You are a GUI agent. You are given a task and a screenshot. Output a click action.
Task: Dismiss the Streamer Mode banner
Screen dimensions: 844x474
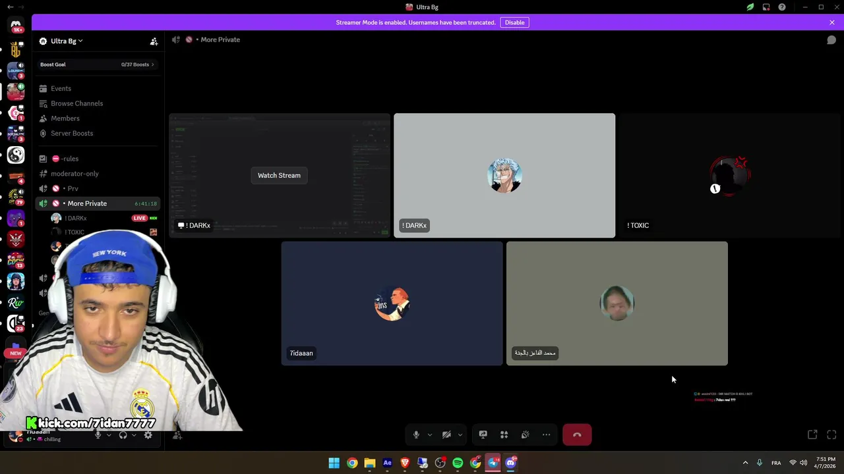(x=831, y=22)
